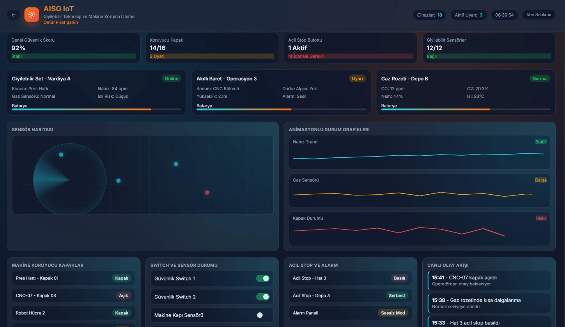
Task: Click the top-center sensor dot on map
Action: (176, 164)
